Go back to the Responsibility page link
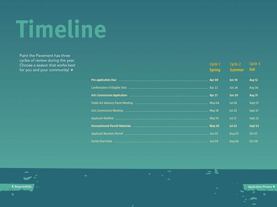The height and width of the screenshot is (207, 277). click(21, 187)
